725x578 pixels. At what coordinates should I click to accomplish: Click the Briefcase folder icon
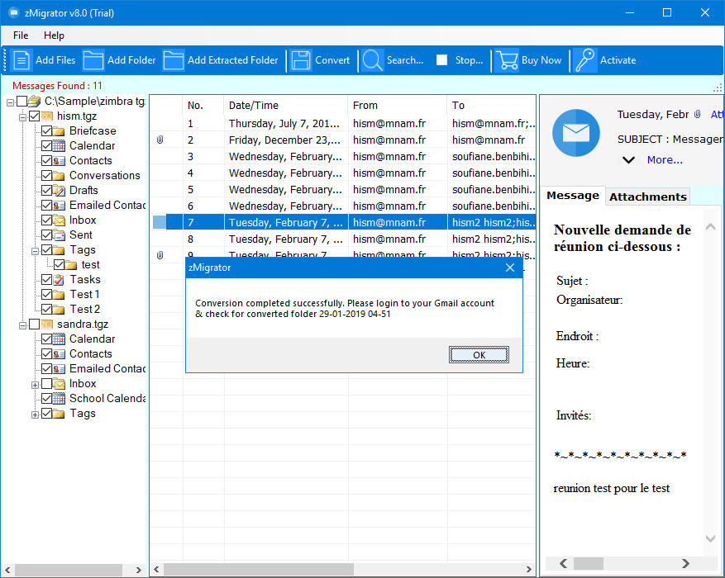tap(59, 131)
